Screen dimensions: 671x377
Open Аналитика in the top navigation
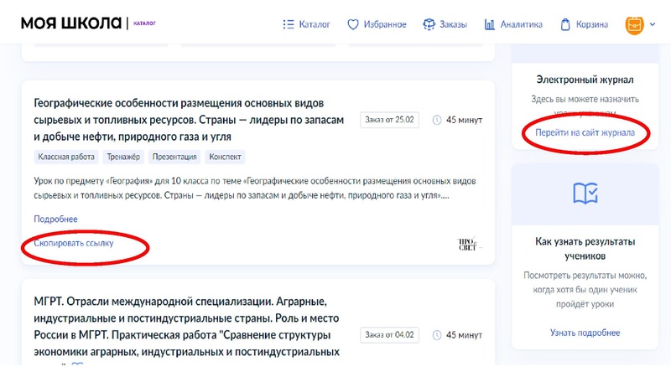click(x=521, y=24)
